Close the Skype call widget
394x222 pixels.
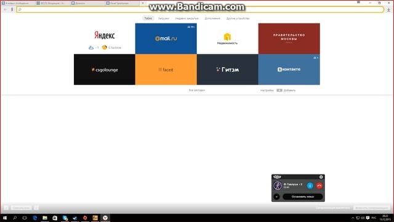(x=321, y=177)
